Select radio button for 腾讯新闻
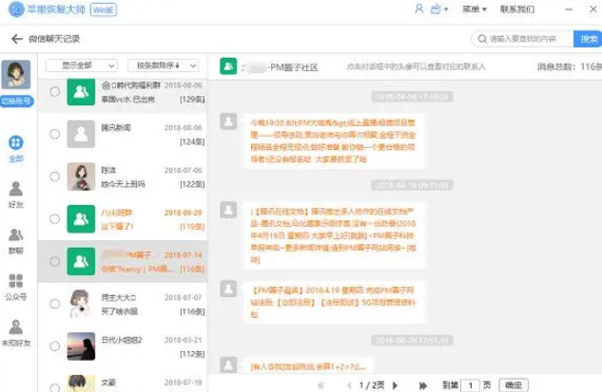Image resolution: width=602 pixels, height=392 pixels. (55, 134)
